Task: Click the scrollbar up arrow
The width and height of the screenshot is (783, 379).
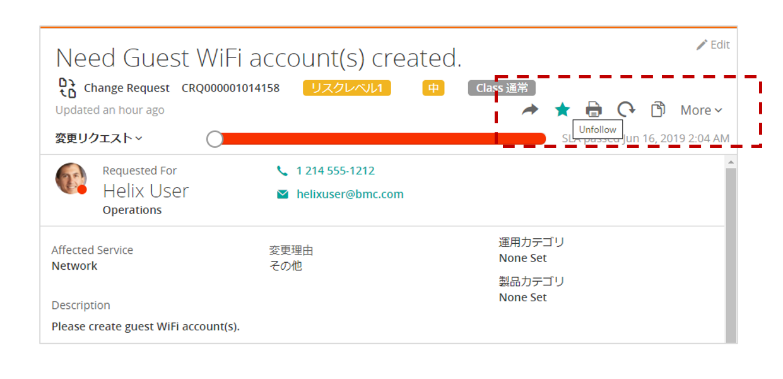Action: 731,162
